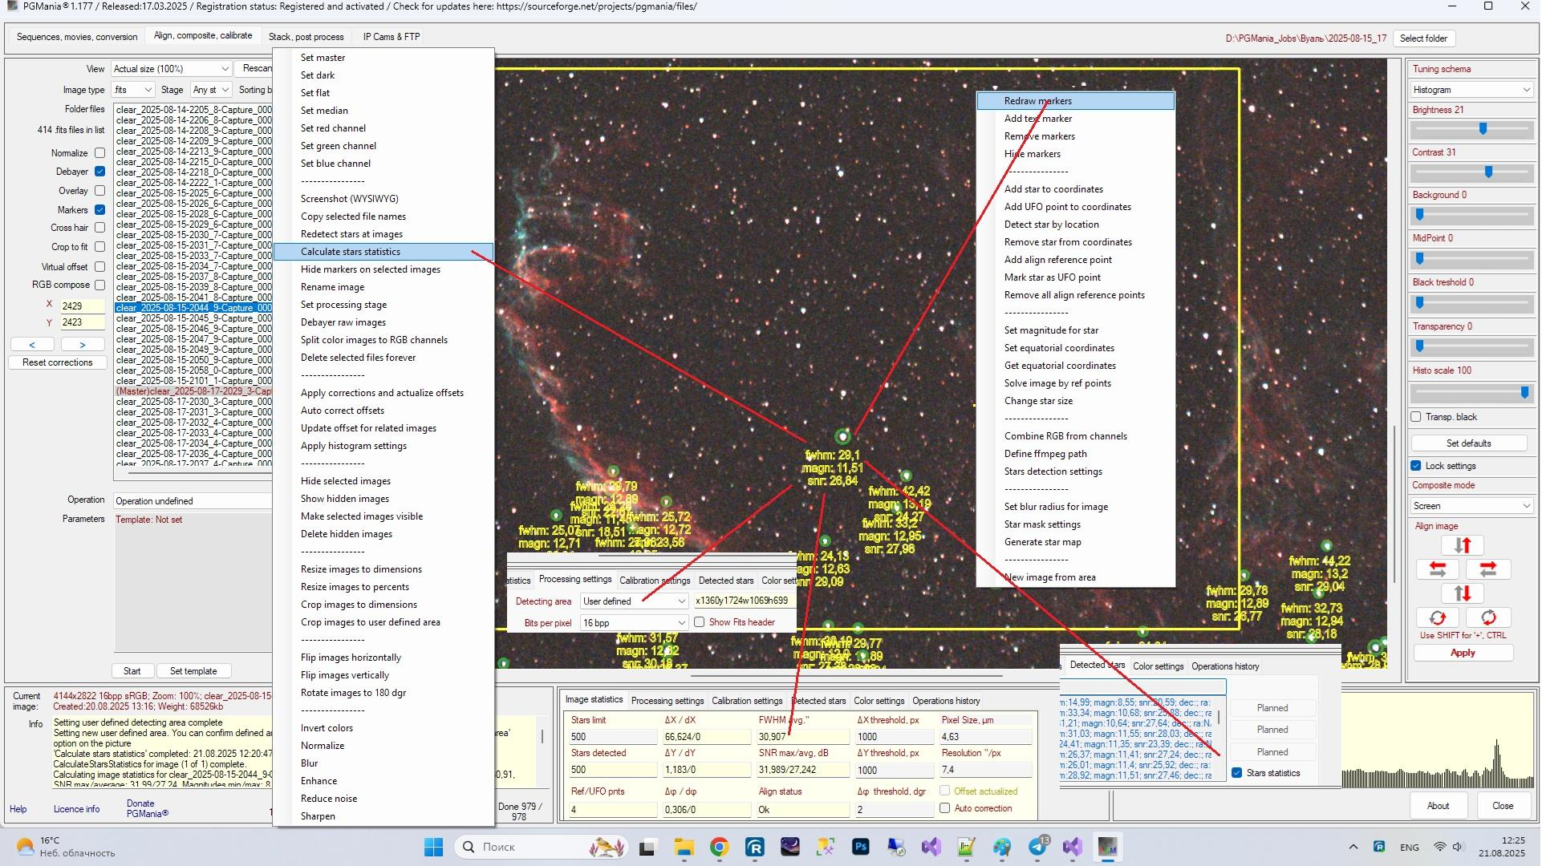Adjust the Contrast slider
The image size is (1542, 866).
1471,172
